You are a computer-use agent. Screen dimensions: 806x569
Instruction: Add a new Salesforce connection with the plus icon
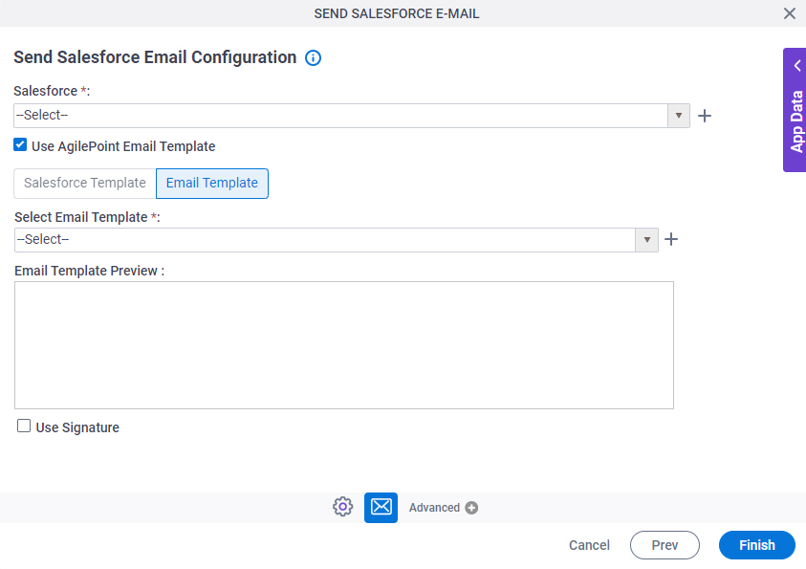(x=705, y=116)
